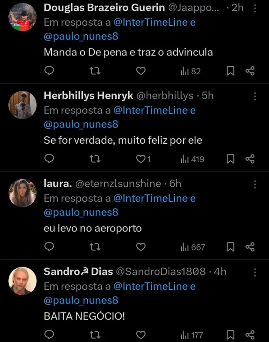Viewport: 269px width, 342px height.
Task: Click the repost icon on Douglas's tweet
Action: pos(95,71)
